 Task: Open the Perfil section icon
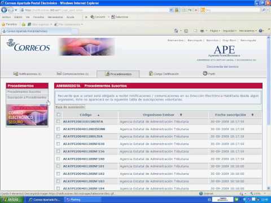205,73
